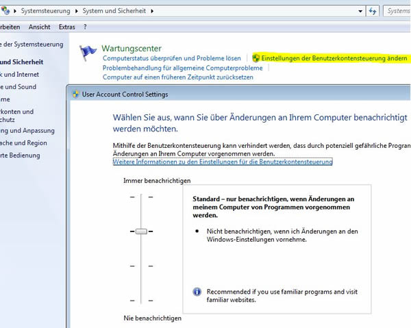Screen dimensions: 411x328
Task: Open the Ansicht menu
Action: pyautogui.click(x=39, y=27)
